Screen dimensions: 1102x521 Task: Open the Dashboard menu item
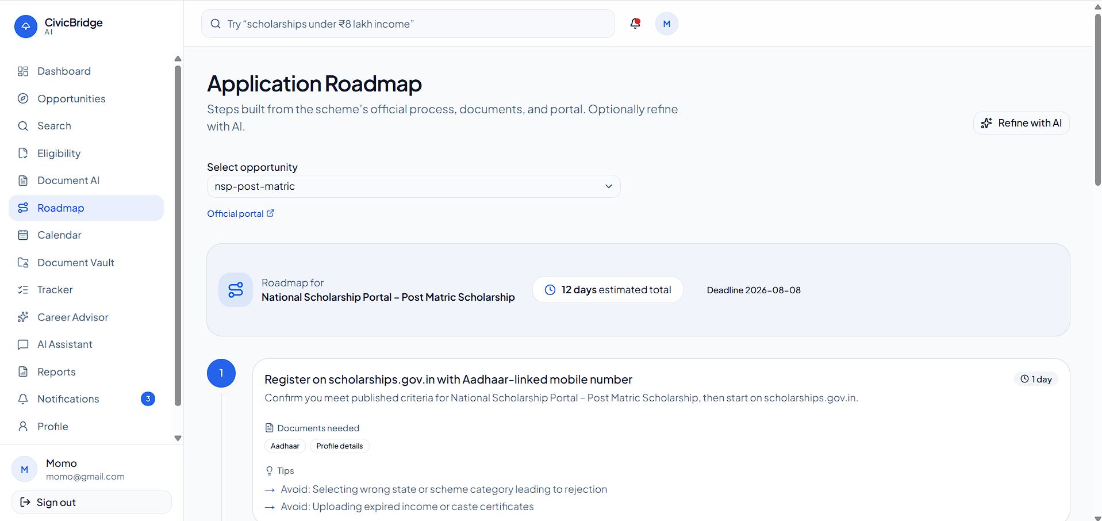86,71
